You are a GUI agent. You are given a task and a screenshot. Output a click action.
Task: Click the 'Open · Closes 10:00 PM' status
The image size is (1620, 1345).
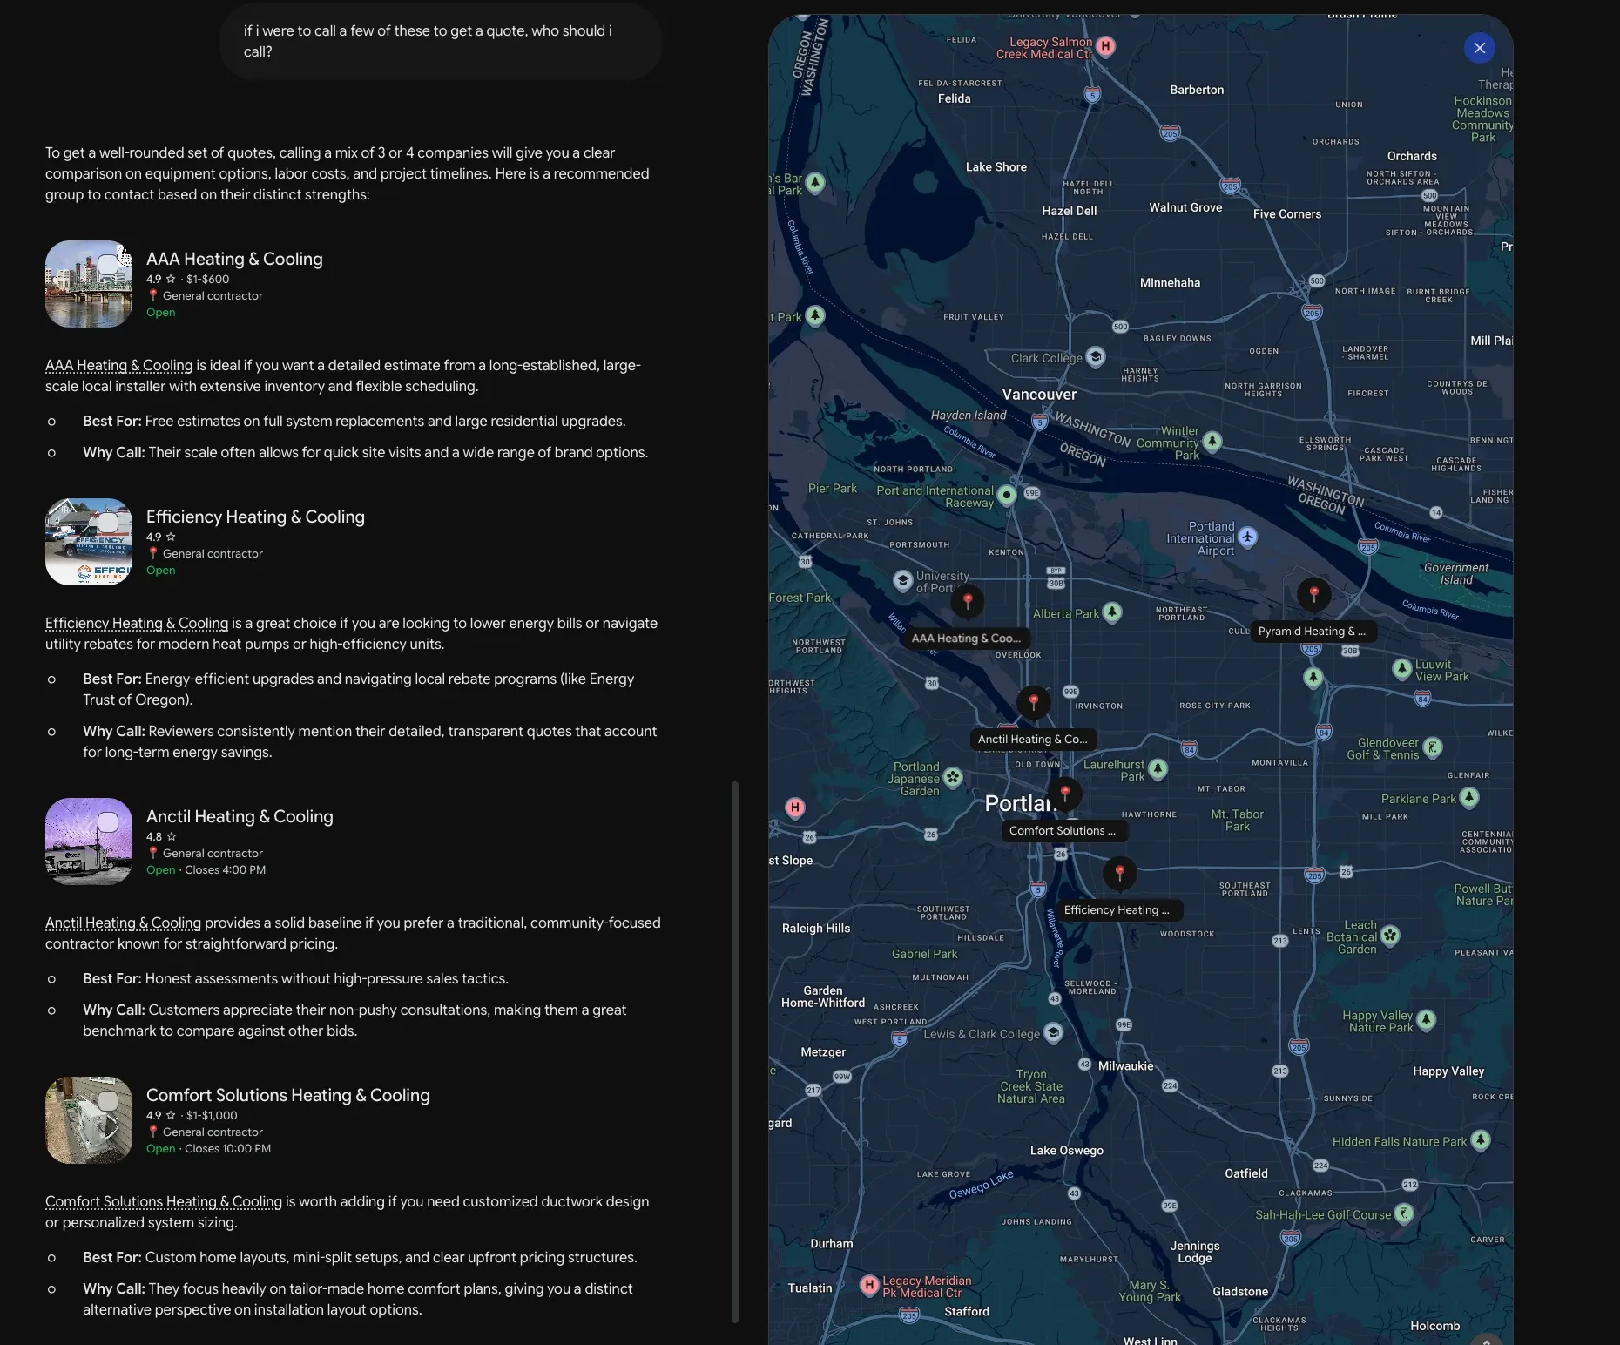(208, 1148)
